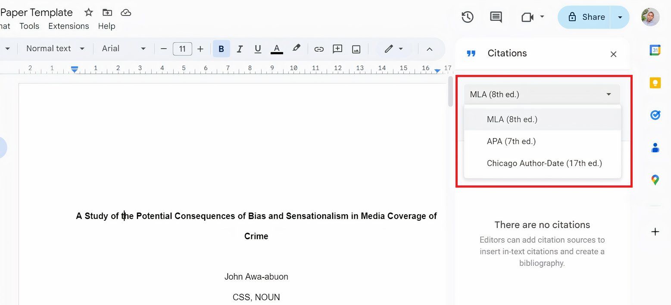Open Google Calendar in the side panel
The image size is (671, 305).
pyautogui.click(x=655, y=50)
